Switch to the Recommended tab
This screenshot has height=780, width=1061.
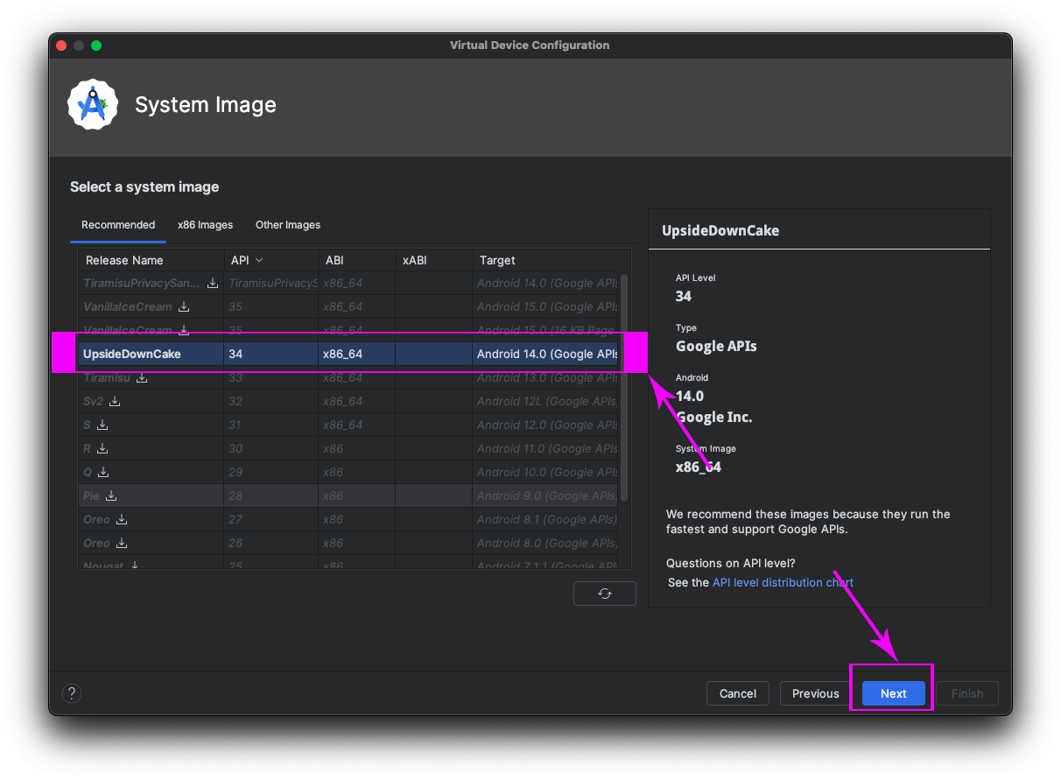pyautogui.click(x=118, y=225)
